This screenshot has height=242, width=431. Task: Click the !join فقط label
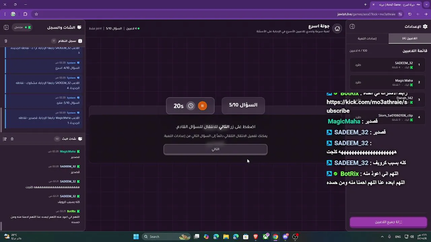95,29
